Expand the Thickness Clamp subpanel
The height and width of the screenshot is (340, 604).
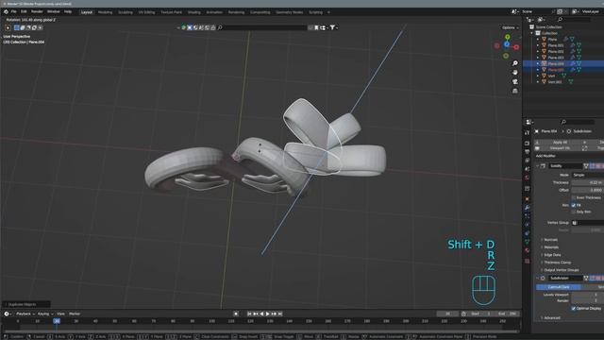(557, 263)
